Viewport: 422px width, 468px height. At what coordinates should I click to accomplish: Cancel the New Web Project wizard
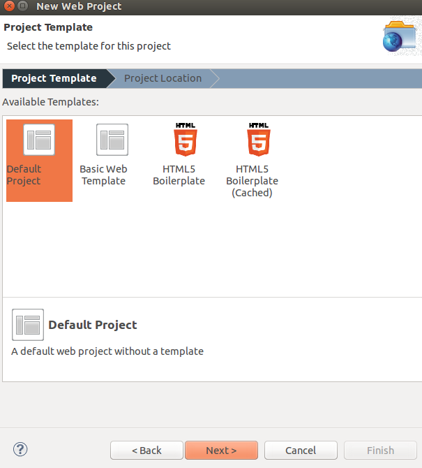(x=301, y=450)
